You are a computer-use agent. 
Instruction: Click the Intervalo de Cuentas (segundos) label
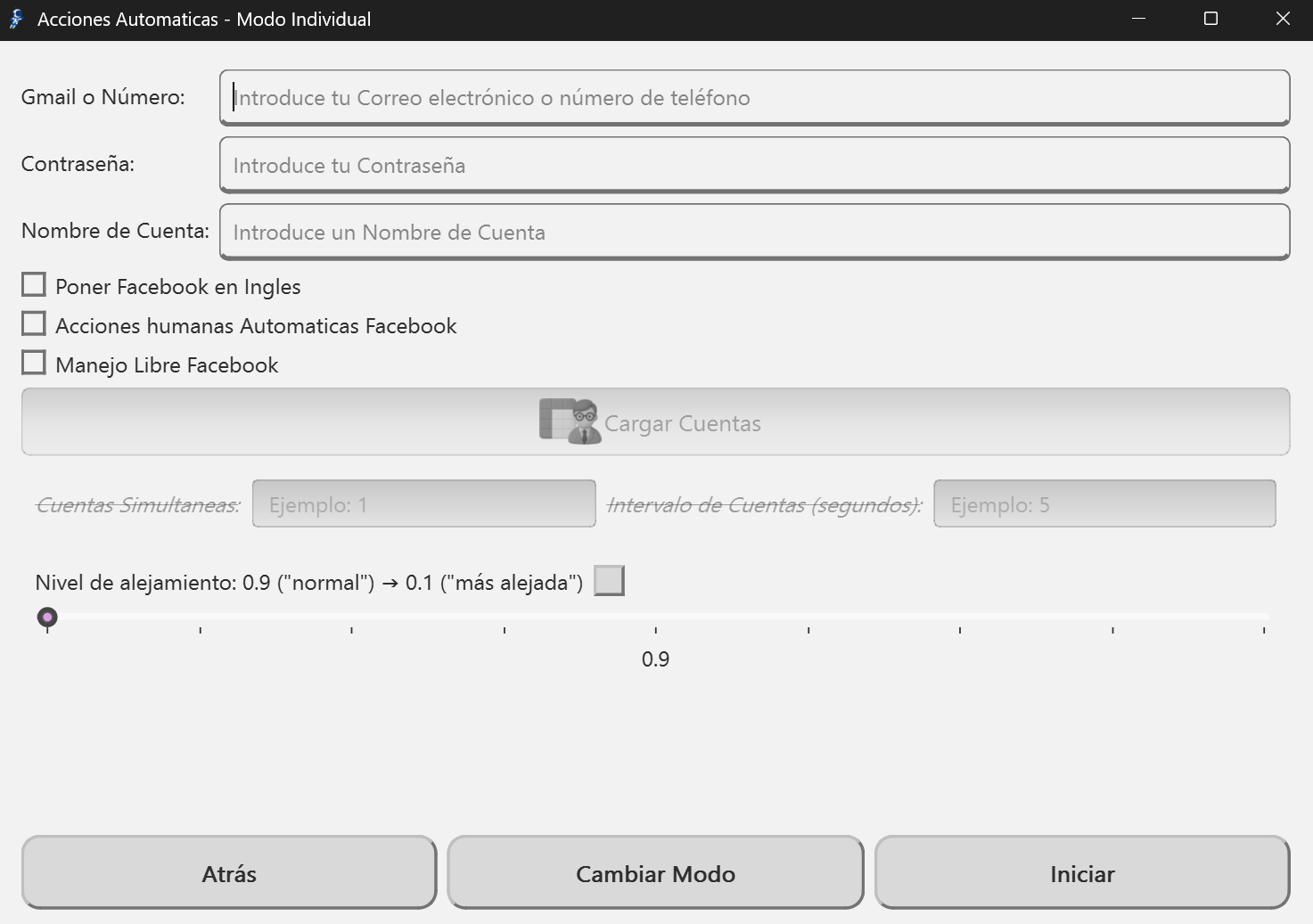click(x=764, y=505)
